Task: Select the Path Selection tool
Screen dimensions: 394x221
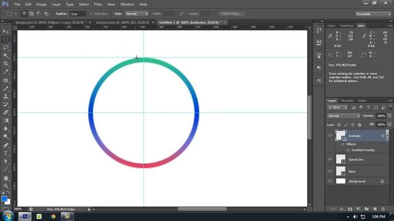Action: pos(6,161)
